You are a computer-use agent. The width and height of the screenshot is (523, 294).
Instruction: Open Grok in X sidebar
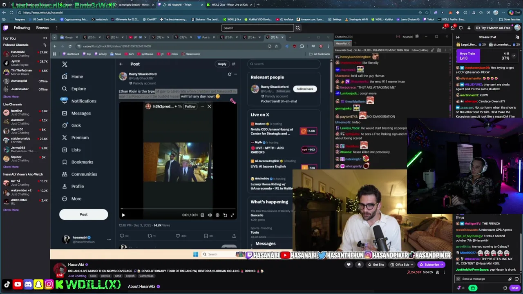(72, 125)
